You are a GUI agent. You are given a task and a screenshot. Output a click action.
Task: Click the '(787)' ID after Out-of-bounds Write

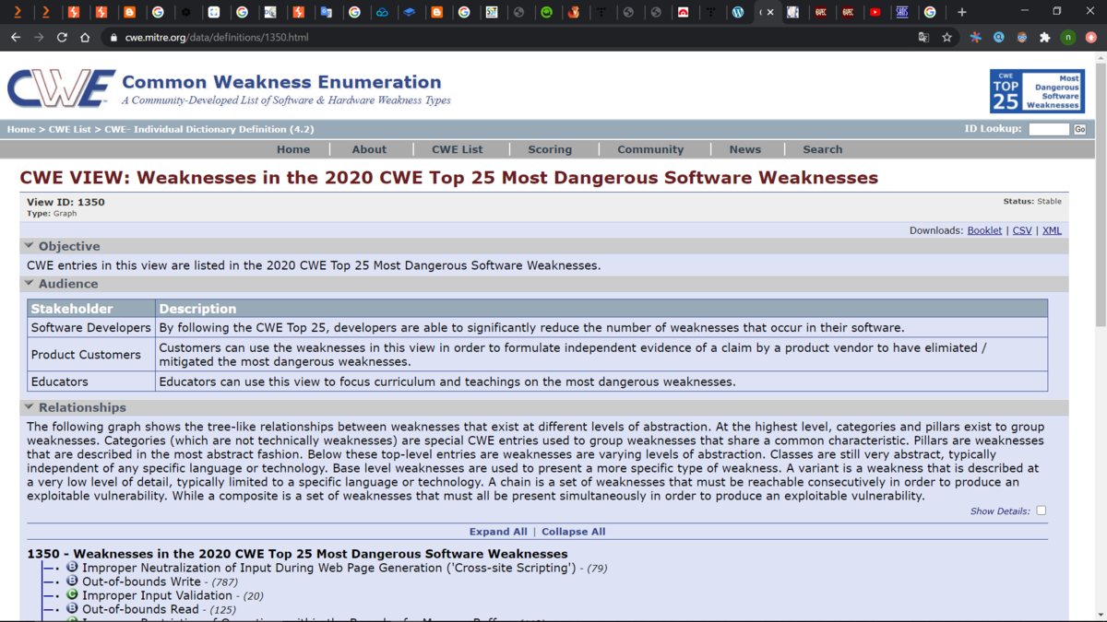pos(224,582)
